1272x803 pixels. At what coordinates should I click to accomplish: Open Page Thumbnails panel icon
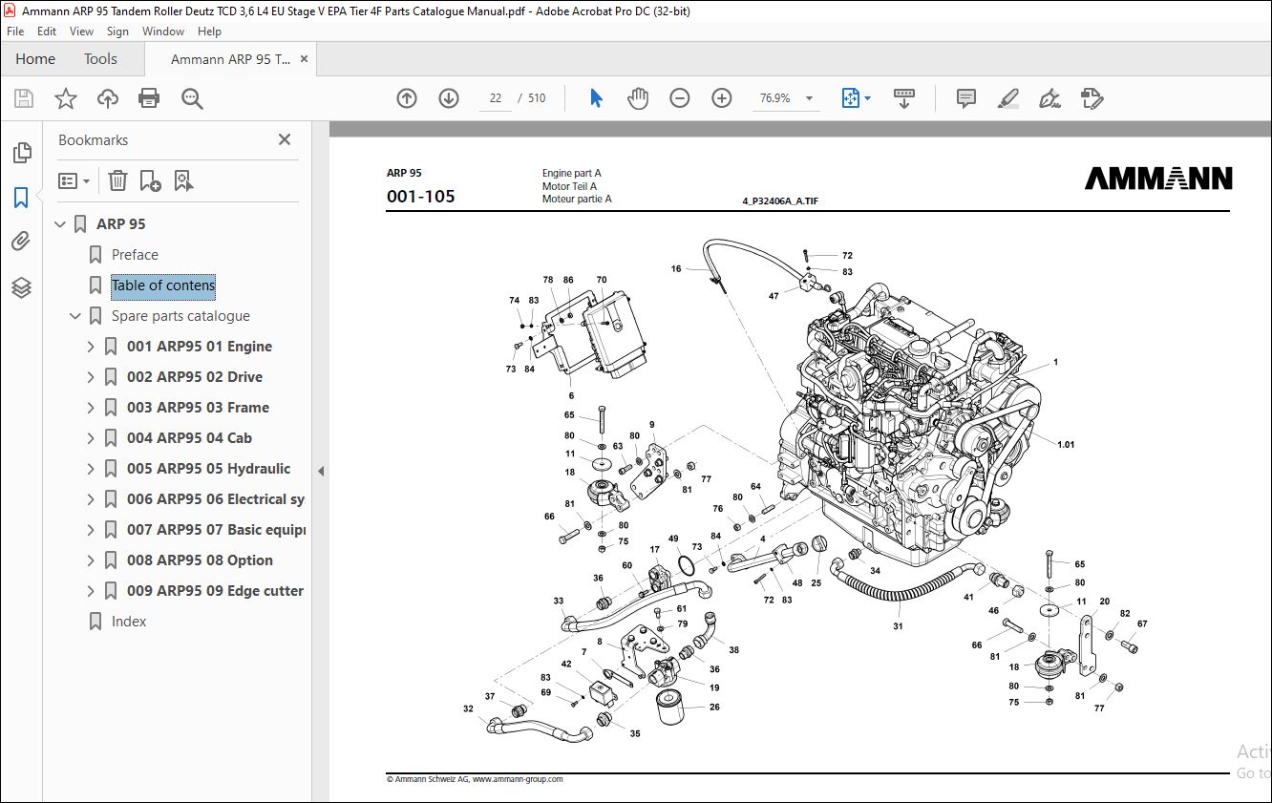(21, 153)
